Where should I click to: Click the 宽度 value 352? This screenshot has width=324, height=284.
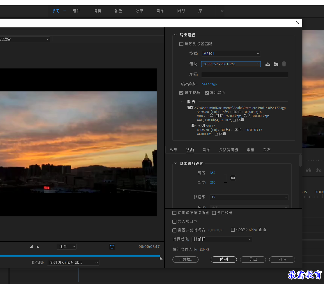213,173
